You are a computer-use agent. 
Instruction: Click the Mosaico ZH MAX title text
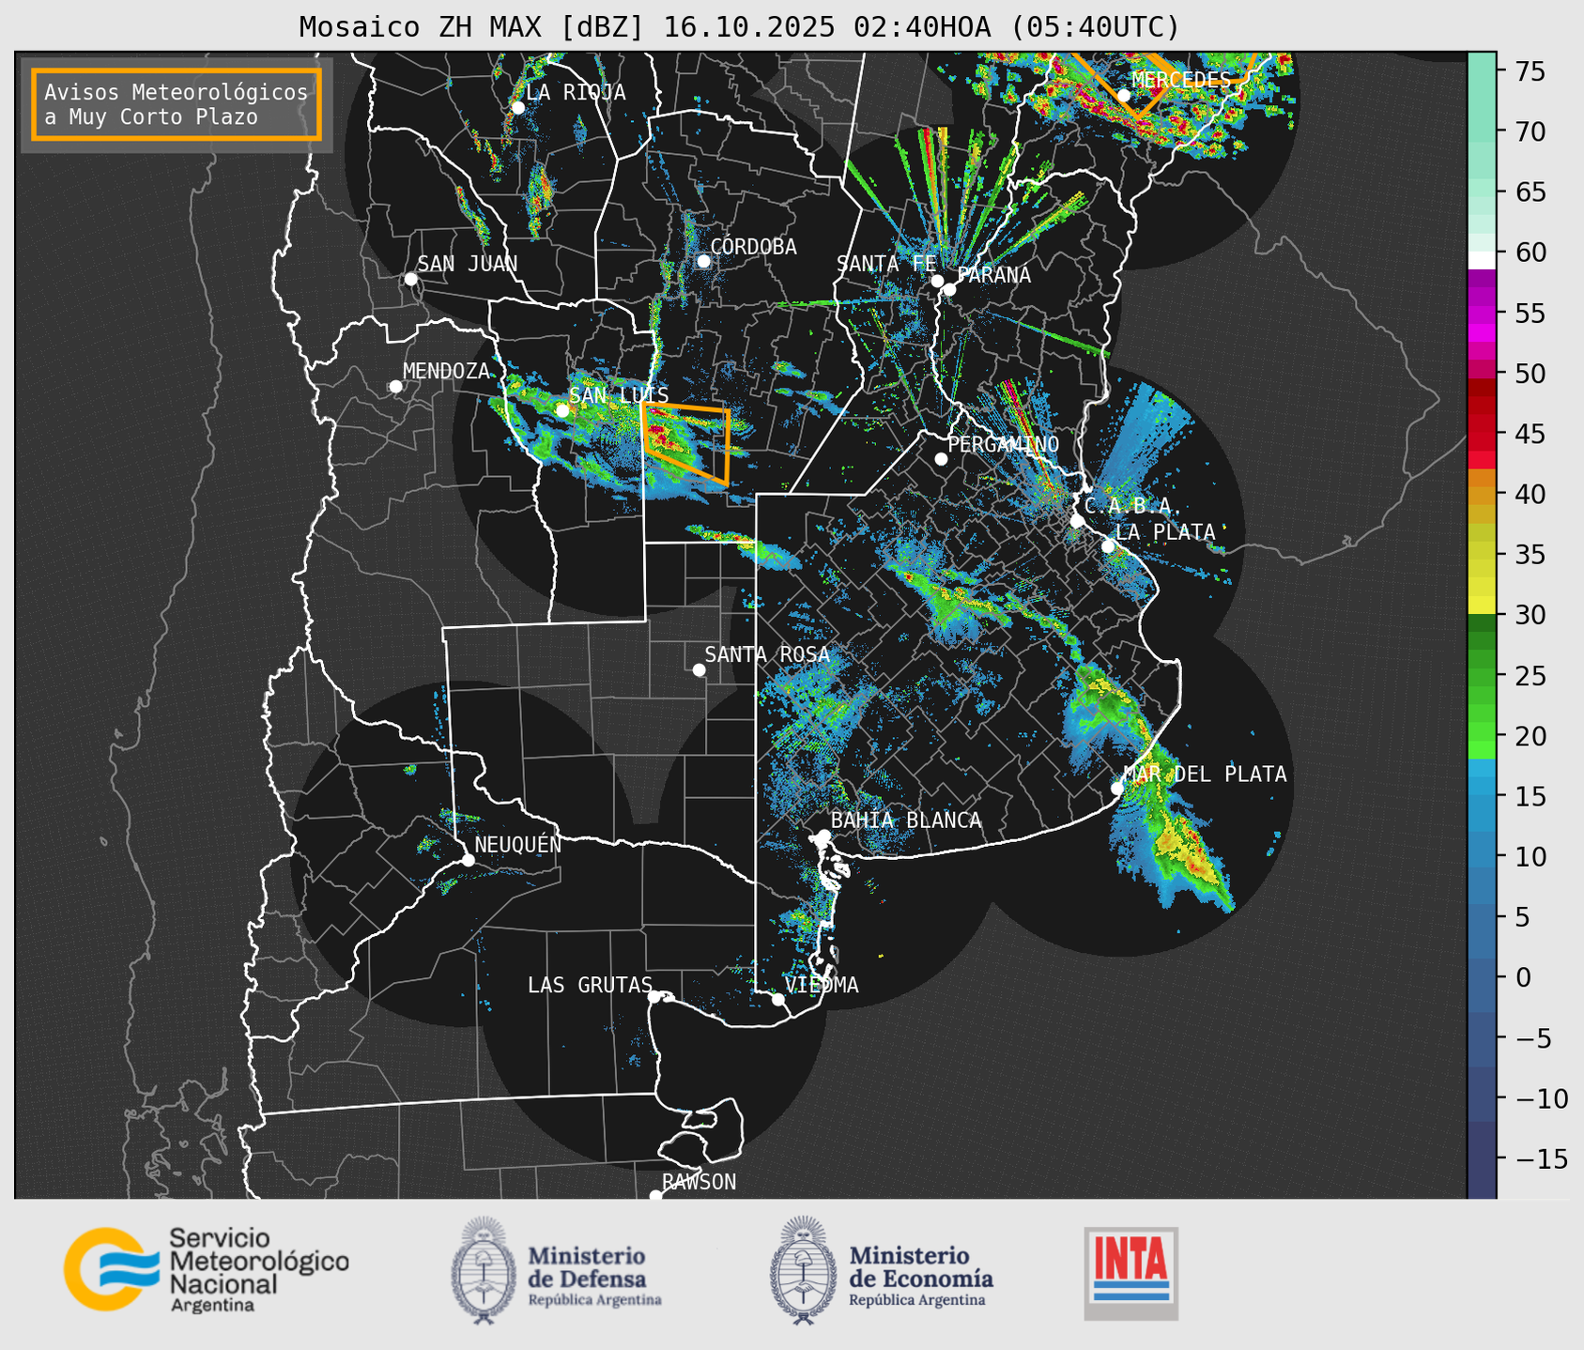[739, 27]
